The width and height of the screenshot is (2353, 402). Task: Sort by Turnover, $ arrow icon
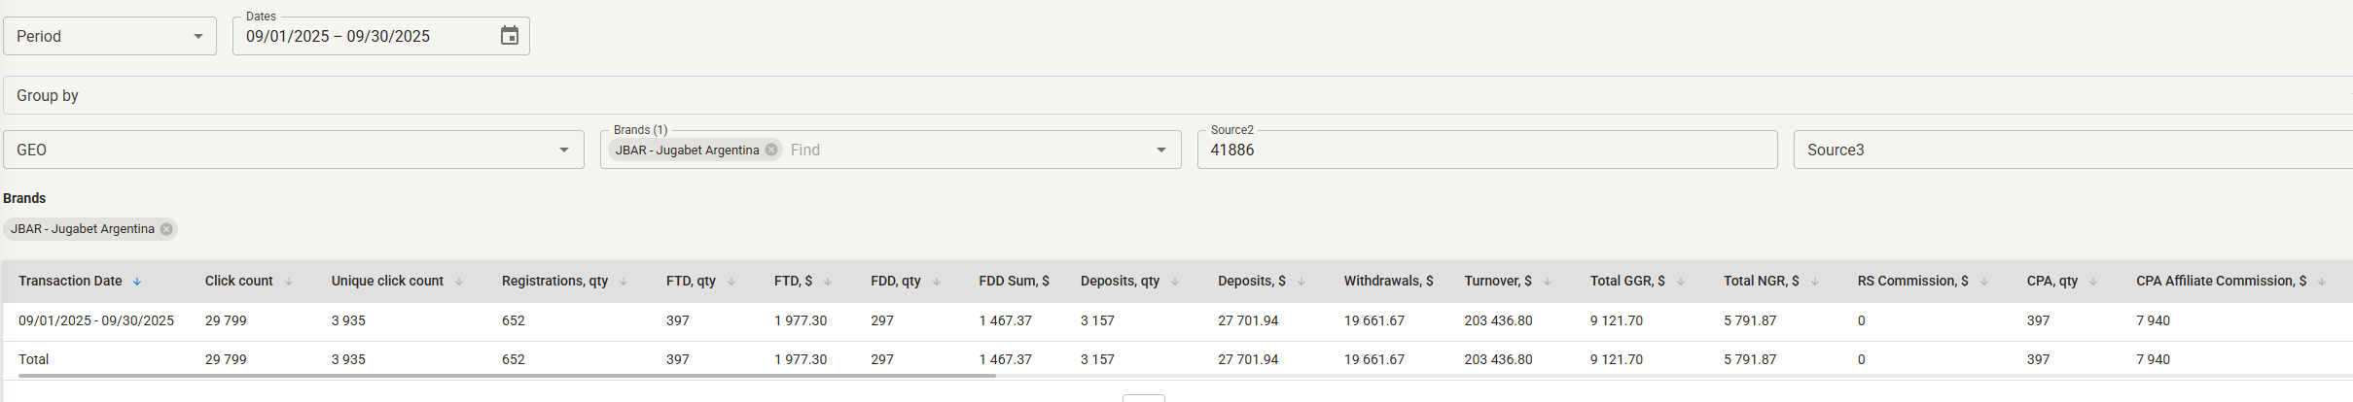1548,282
